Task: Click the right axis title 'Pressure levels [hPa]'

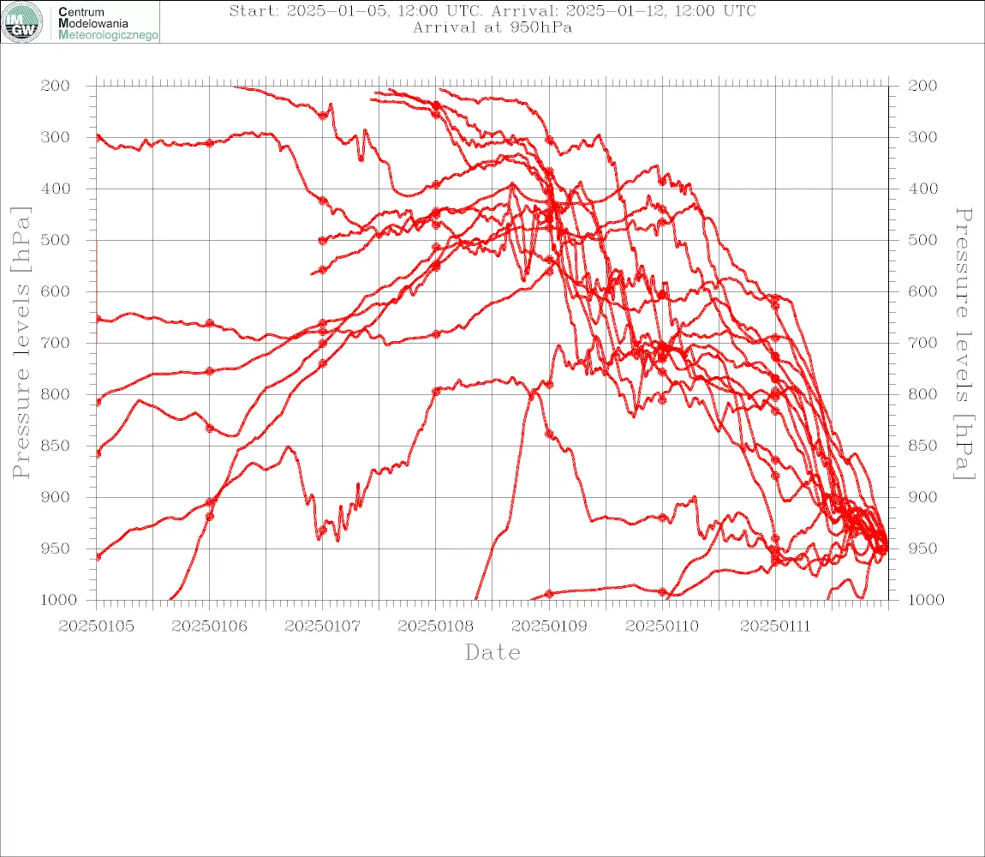Action: [x=964, y=344]
